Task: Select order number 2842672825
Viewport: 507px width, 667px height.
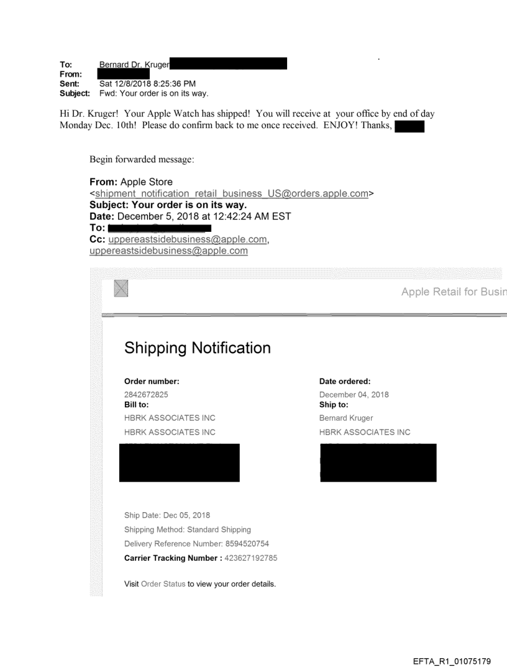Action: click(146, 394)
